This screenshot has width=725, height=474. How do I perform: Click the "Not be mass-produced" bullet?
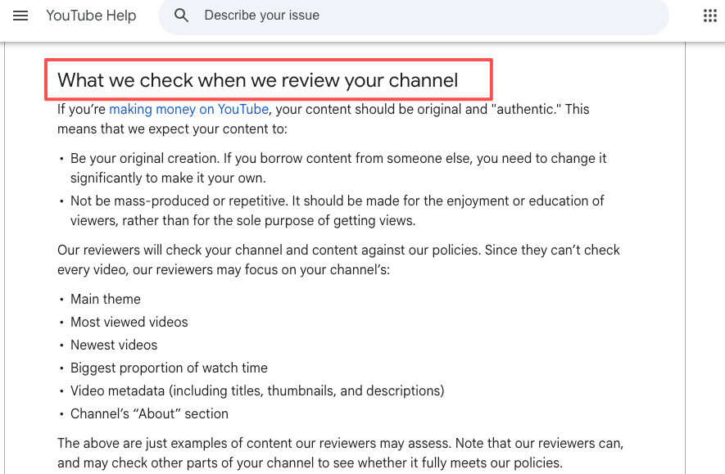click(337, 210)
